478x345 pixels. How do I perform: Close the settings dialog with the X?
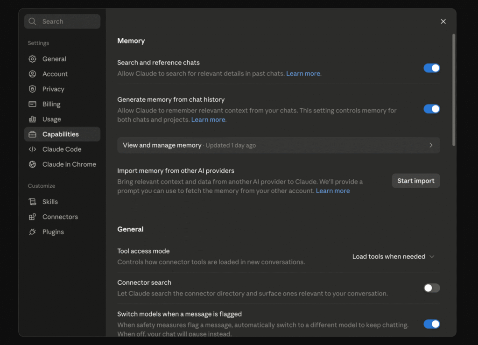443,21
